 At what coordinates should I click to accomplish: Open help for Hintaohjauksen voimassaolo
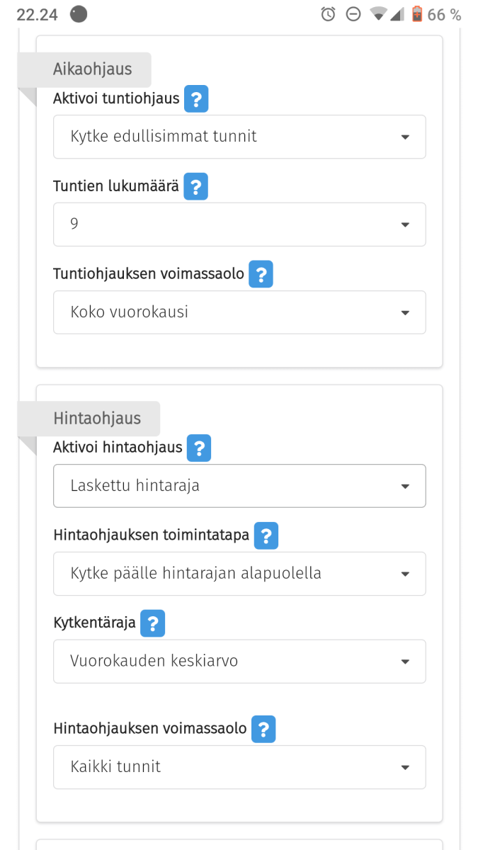coord(263,729)
